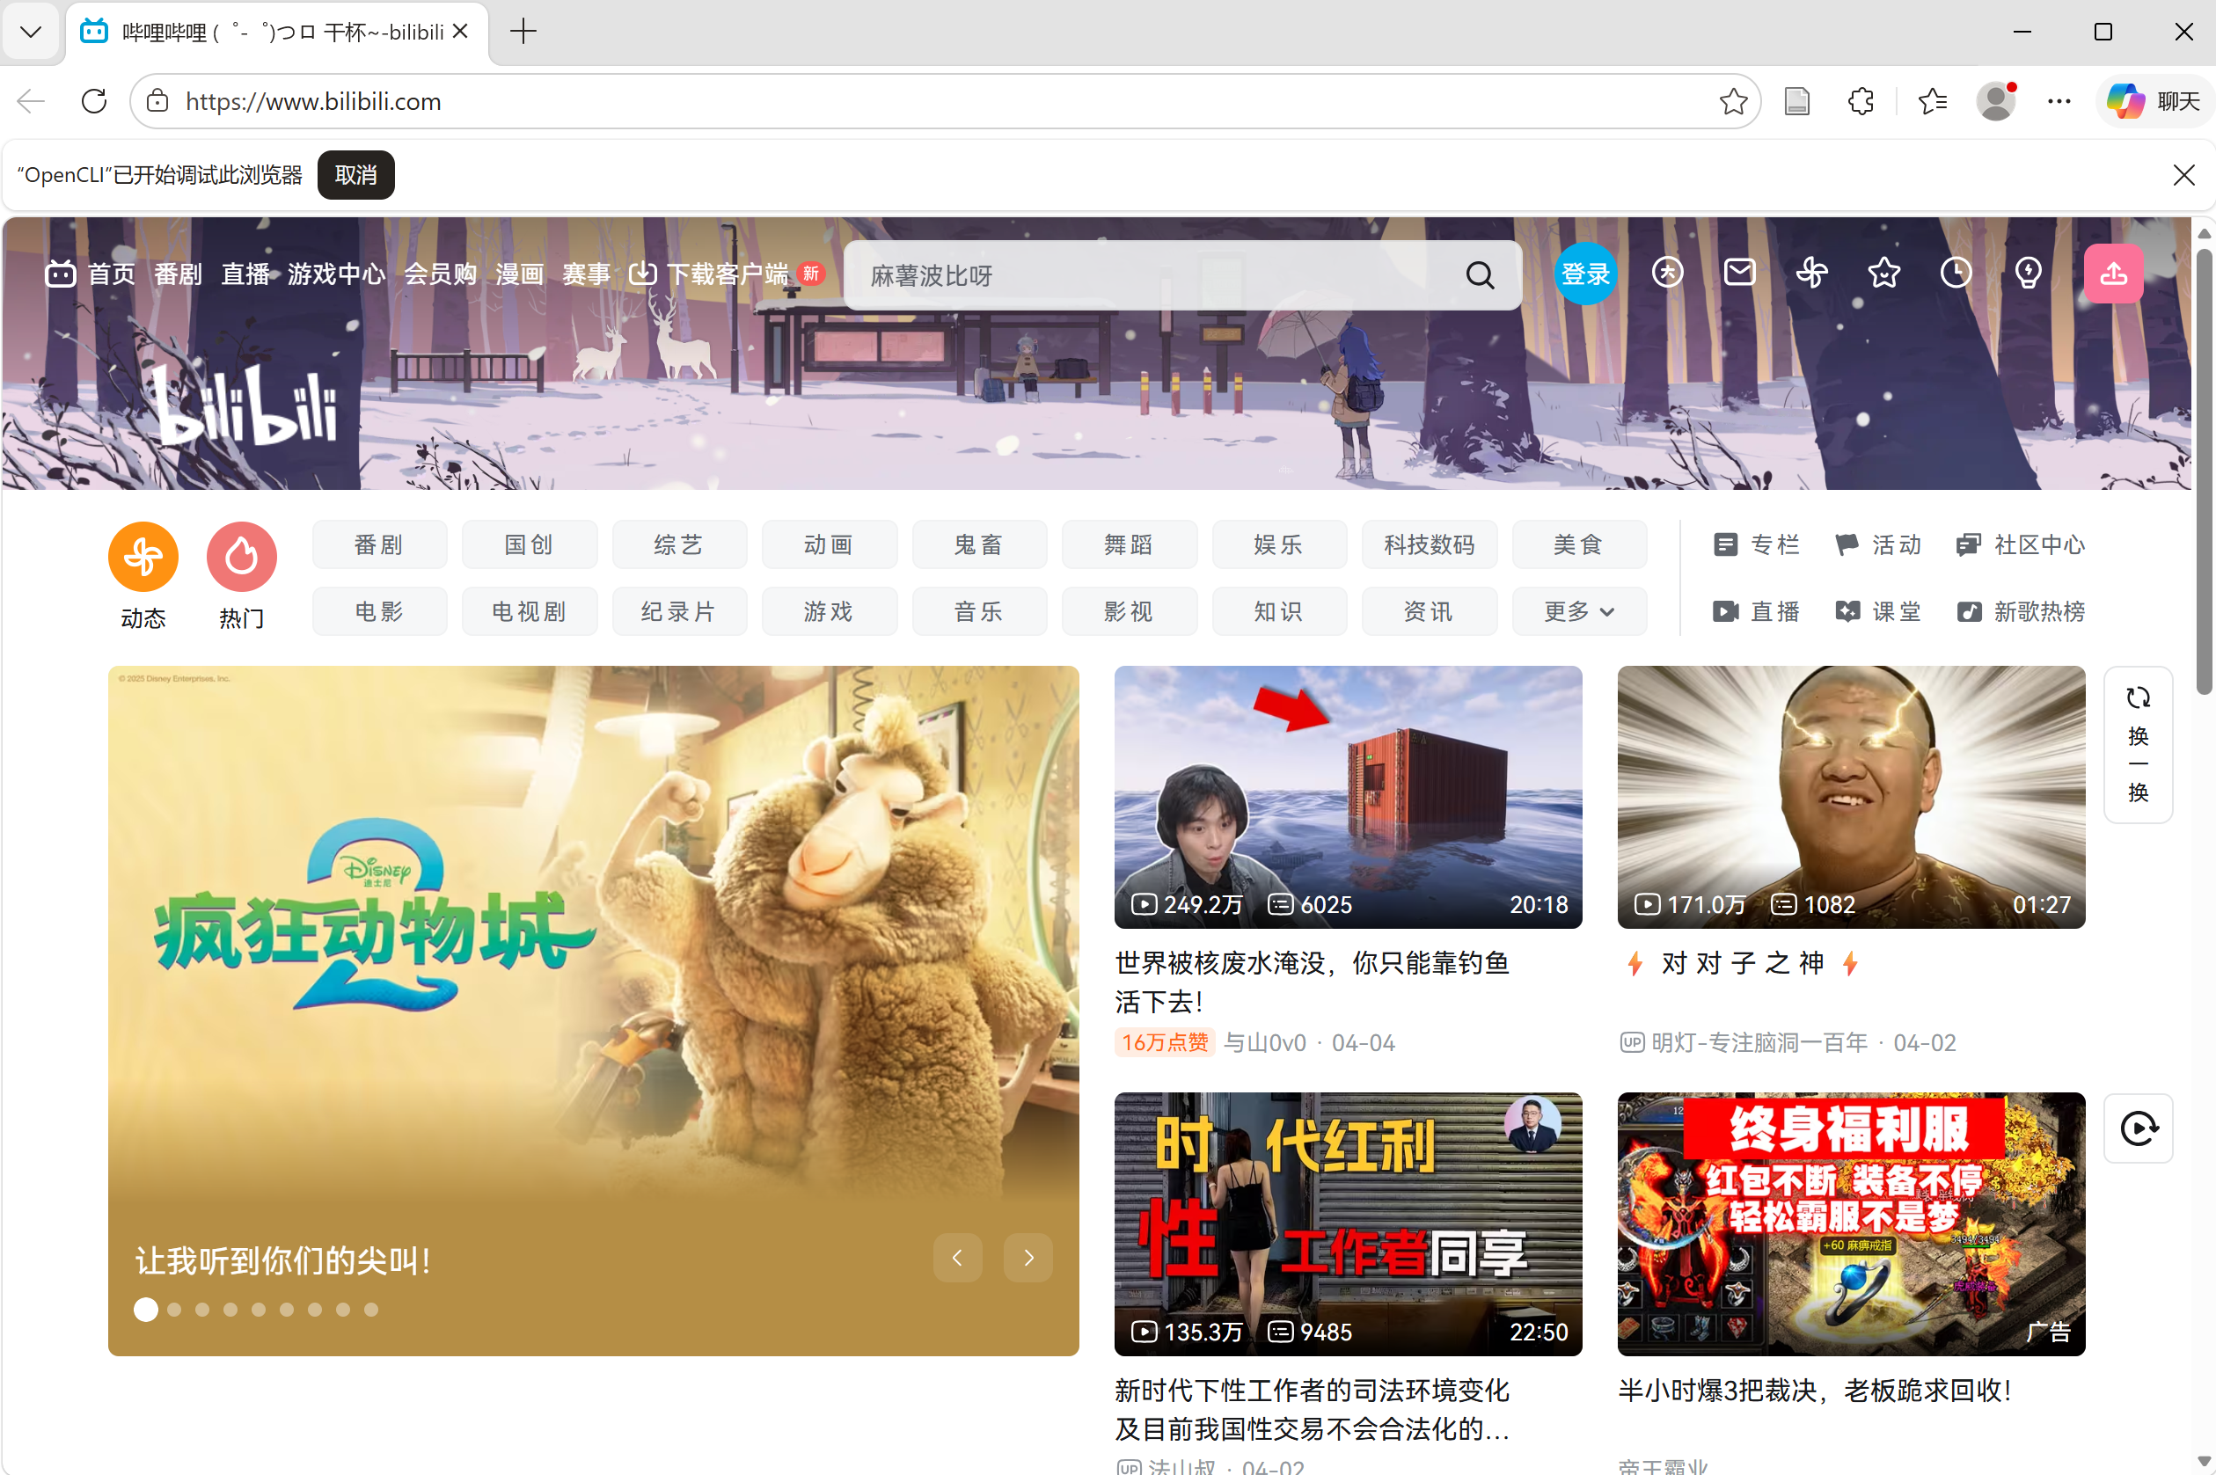Click the 换一换 refresh button
Viewport: 2216px width, 1475px height.
click(x=2137, y=744)
